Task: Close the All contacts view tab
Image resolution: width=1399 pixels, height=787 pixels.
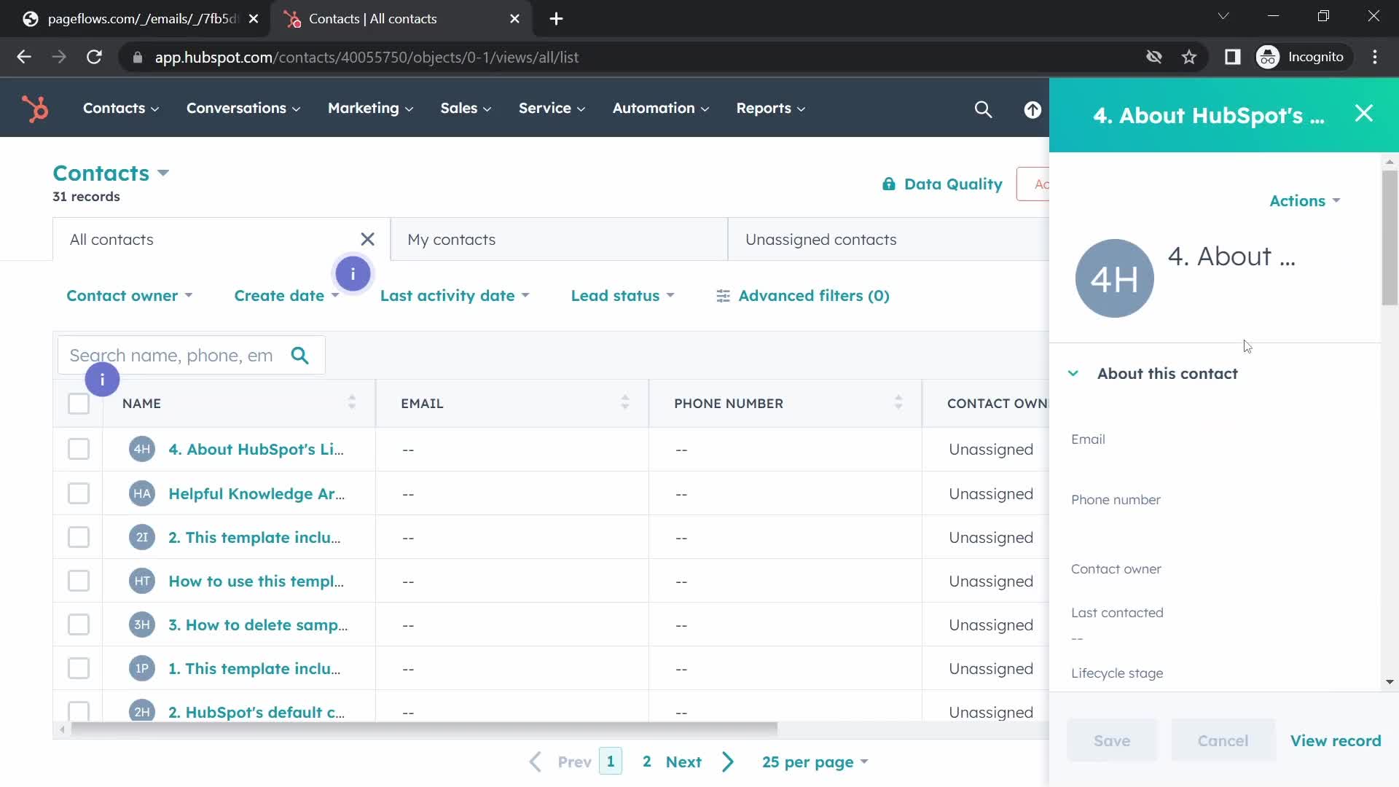Action: 367,239
